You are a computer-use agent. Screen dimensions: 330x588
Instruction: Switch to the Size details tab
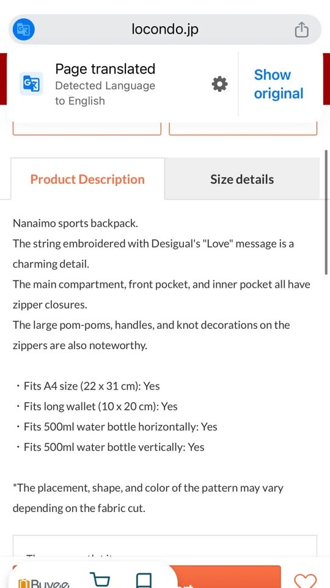tap(242, 179)
